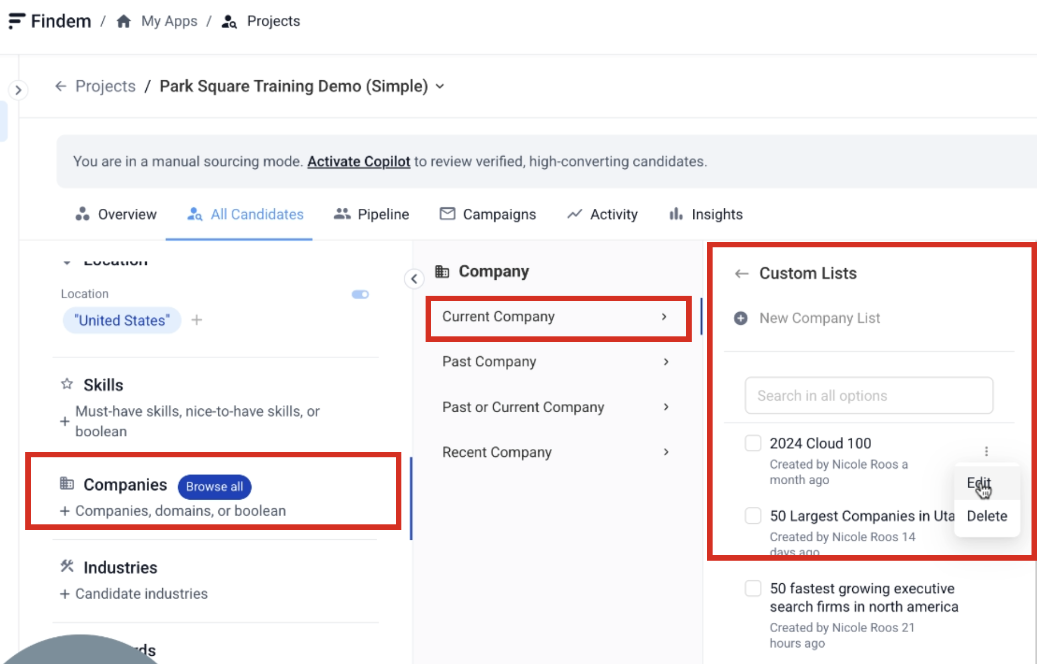This screenshot has height=664, width=1037.
Task: Click the Skills star icon
Action: point(67,384)
